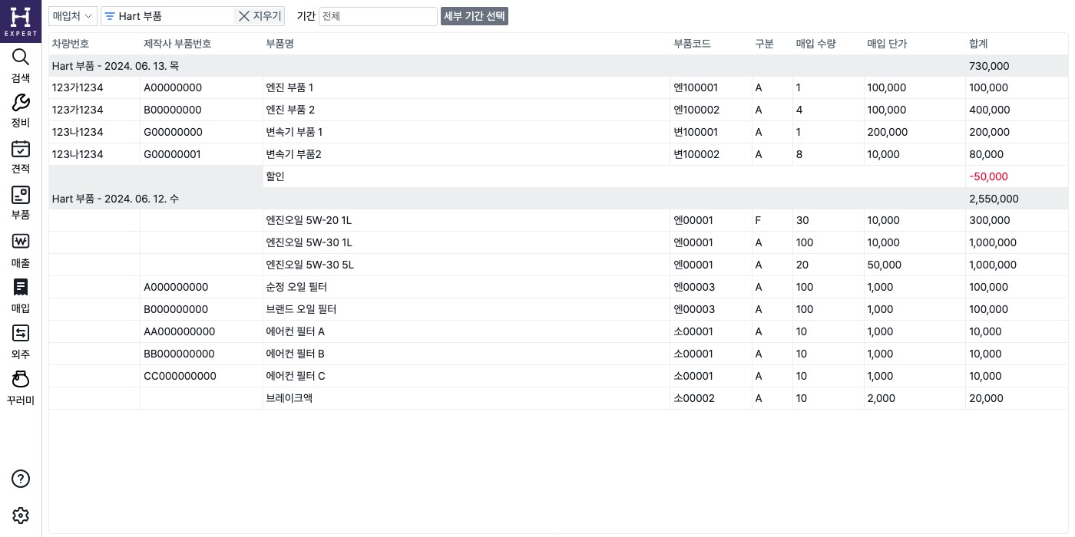The width and height of the screenshot is (1075, 537).
Task: Select the 엔진오일 5W-20 1L row
Action: (x=309, y=221)
